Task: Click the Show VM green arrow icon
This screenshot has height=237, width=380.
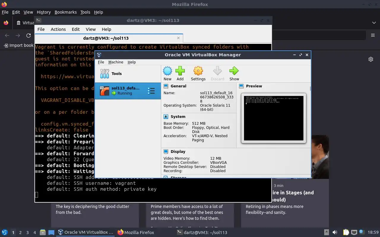Action: 234,71
